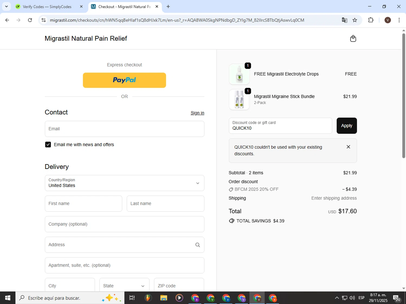Show hidden system tray icons
The width and height of the screenshot is (406, 304).
tap(337, 298)
